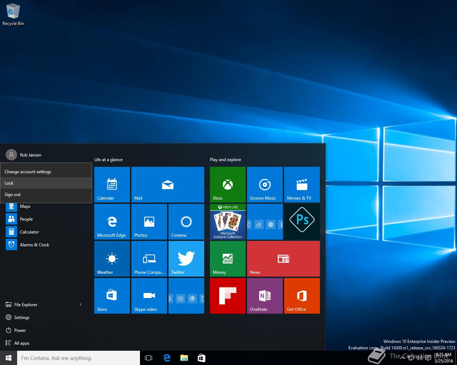Screen dimensions: 457x365
Task: Open Alarms & Clock in list
Action: pos(46,245)
